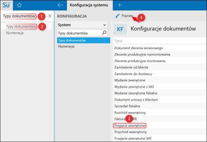The image size is (207, 142).
Task: Click the Tytuł column header
Action: point(119,41)
